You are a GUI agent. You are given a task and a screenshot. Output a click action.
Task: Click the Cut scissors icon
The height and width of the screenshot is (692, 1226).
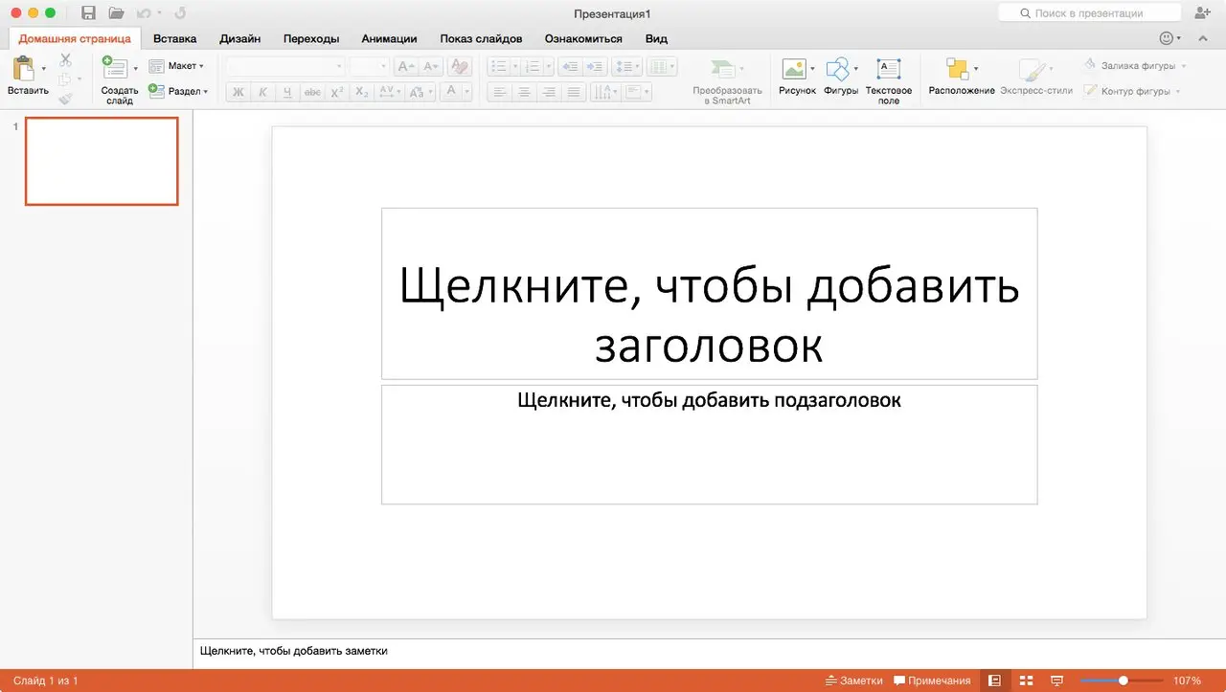65,60
